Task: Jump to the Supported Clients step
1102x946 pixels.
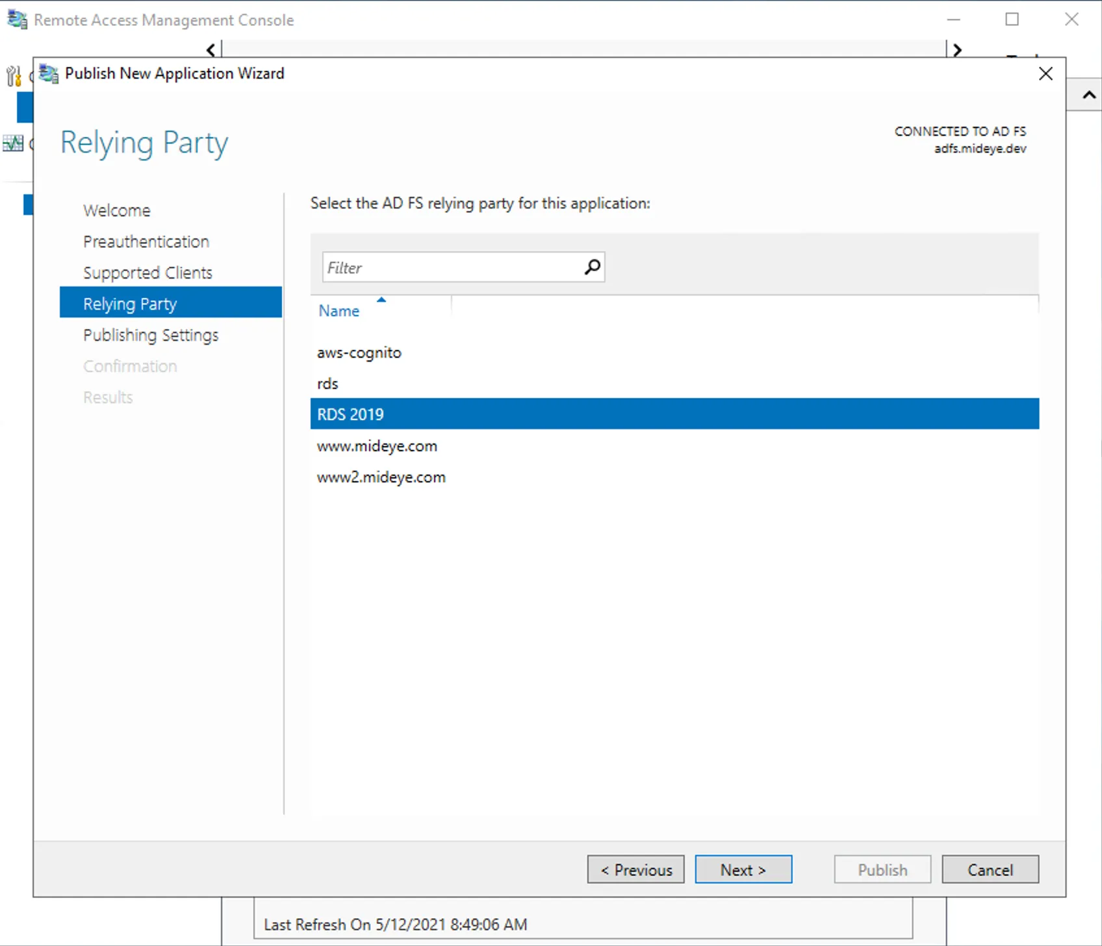Action: [147, 273]
